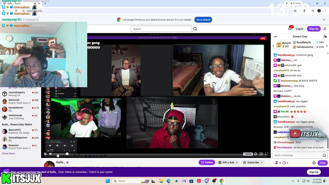The image size is (329, 185).
Task: Click Show More under recommended channels
Action: coord(8,153)
